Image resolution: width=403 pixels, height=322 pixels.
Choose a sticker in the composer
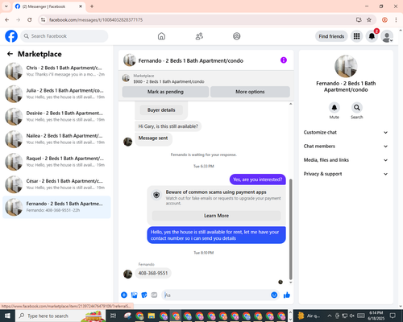click(x=144, y=295)
